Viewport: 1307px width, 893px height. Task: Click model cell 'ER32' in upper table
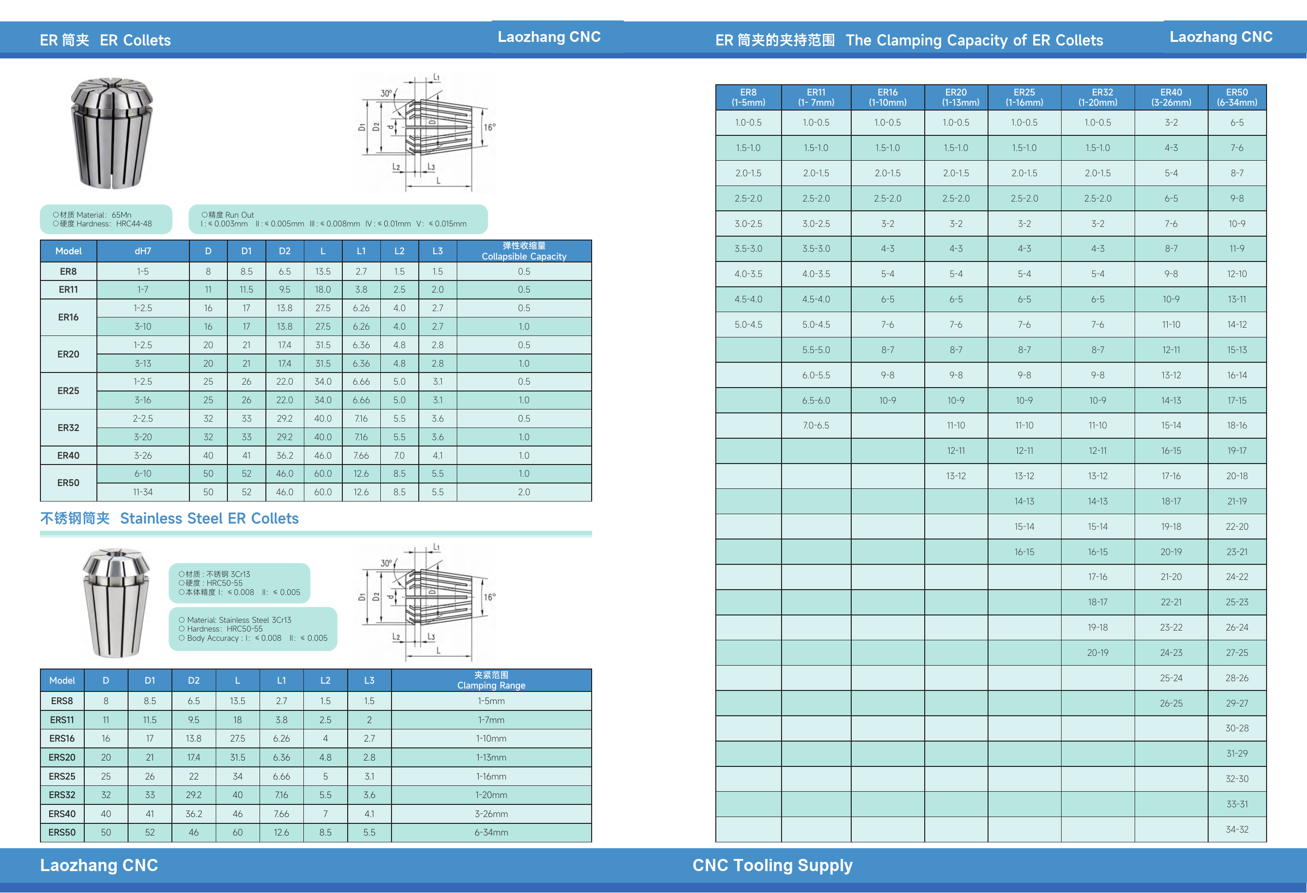click(x=69, y=428)
